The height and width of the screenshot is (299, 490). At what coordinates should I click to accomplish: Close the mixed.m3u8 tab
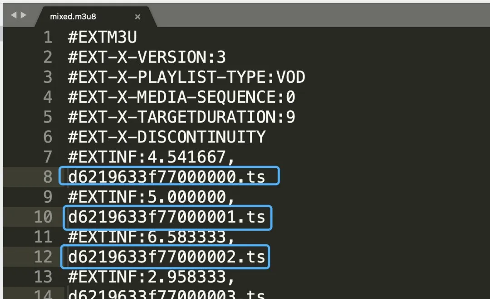(137, 17)
